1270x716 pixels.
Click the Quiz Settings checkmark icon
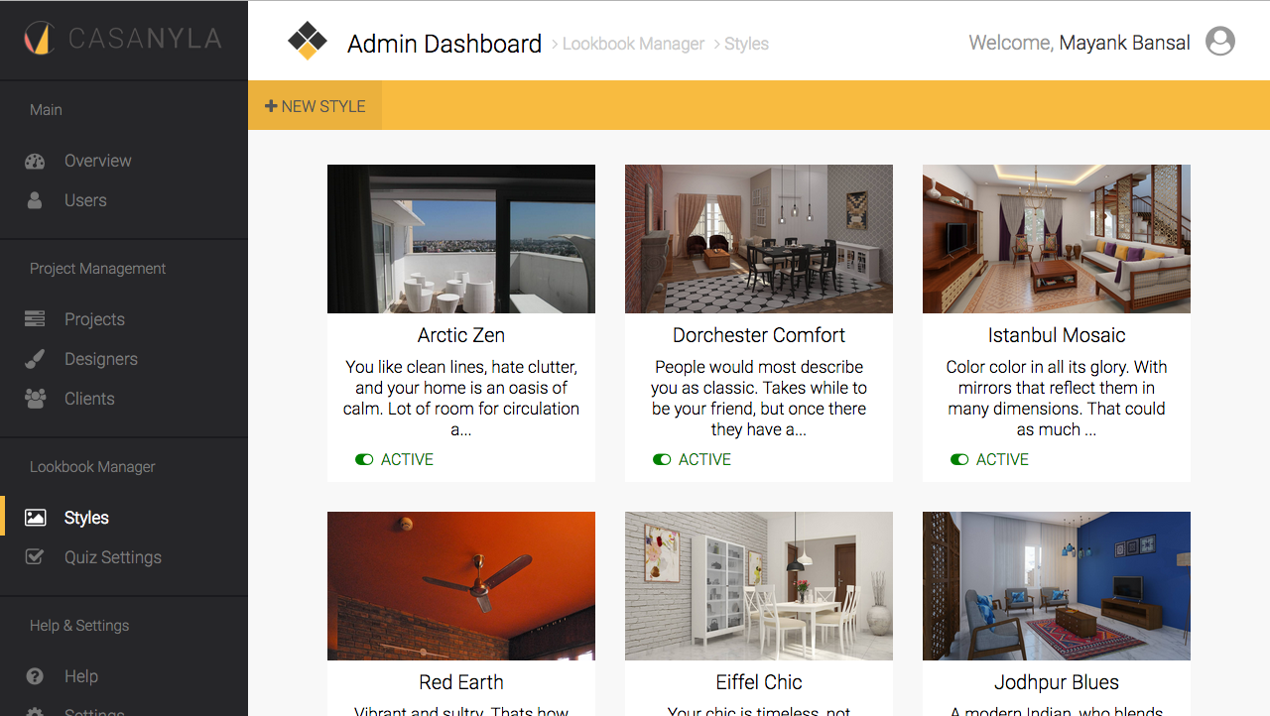[x=35, y=557]
